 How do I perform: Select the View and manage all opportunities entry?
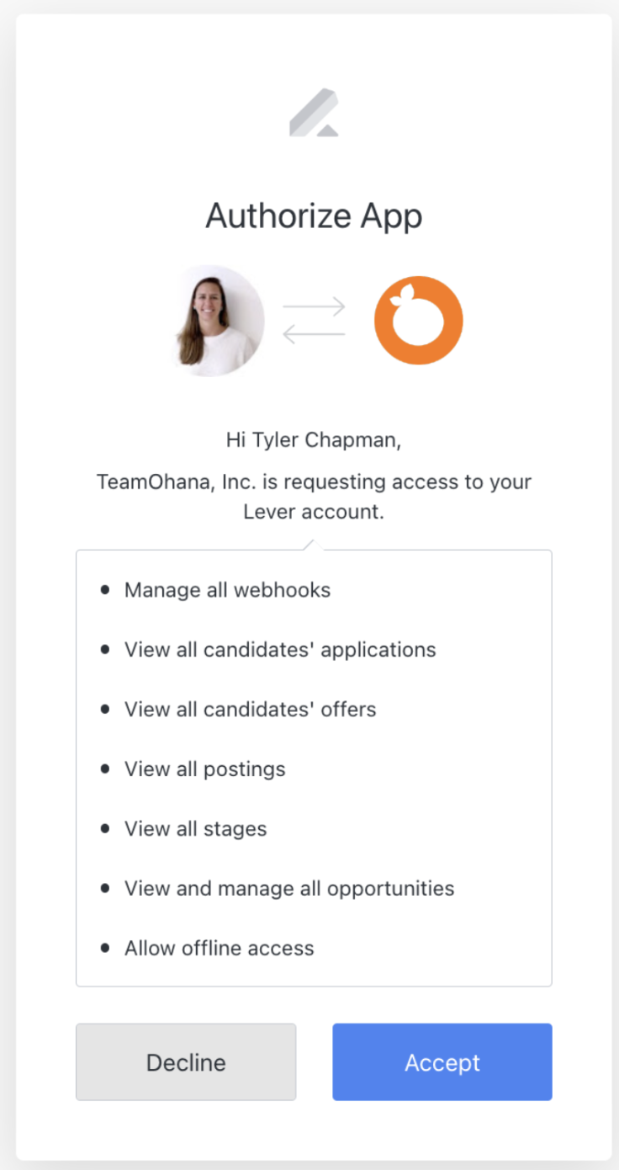pyautogui.click(x=289, y=888)
